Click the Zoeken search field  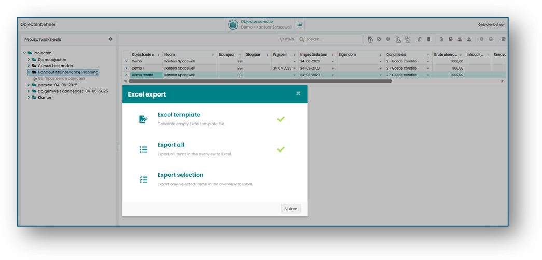329,39
